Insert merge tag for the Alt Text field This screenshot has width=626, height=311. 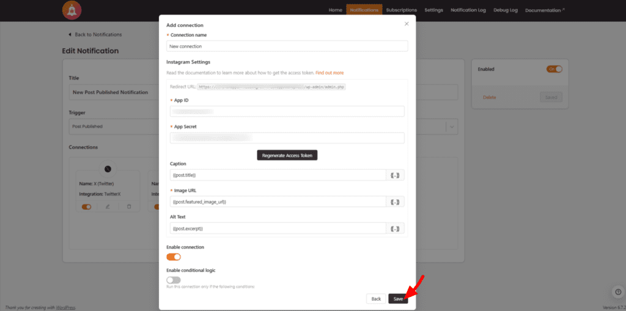(x=395, y=229)
